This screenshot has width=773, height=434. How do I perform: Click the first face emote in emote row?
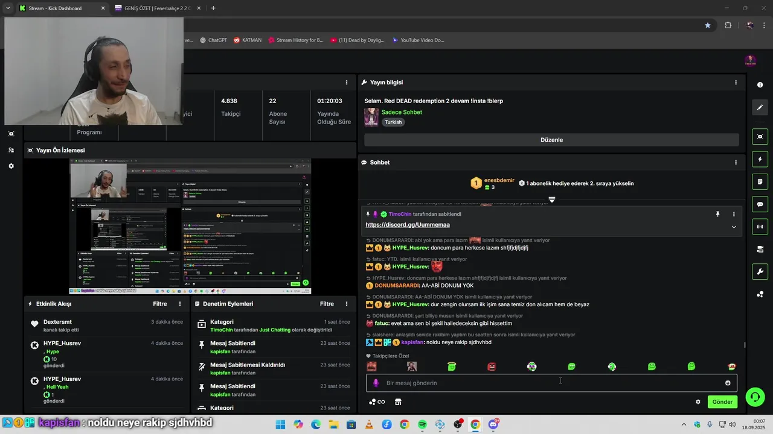372,366
